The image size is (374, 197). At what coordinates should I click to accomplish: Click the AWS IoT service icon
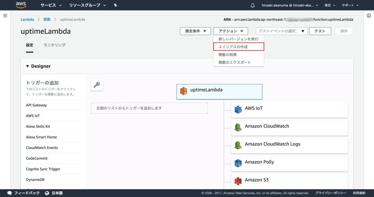(238, 109)
